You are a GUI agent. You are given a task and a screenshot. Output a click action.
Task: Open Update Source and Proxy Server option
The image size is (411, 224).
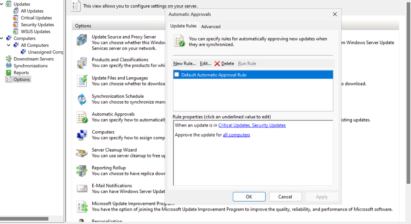pyautogui.click(x=124, y=37)
